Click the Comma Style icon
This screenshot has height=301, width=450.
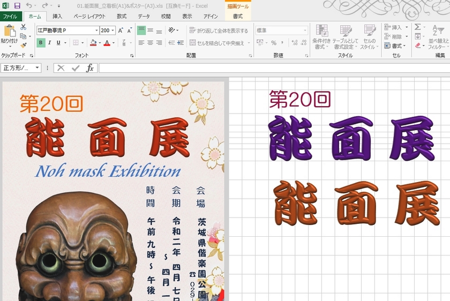tap(282, 43)
